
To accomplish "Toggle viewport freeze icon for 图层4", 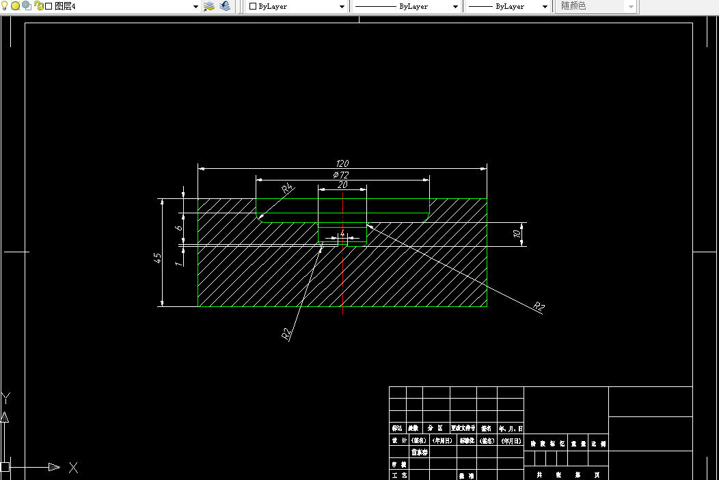I will [27, 5].
